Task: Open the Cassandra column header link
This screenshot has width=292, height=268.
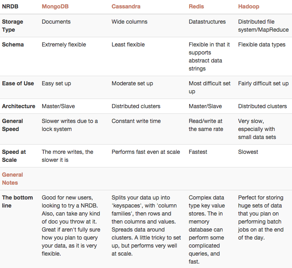Action: click(x=126, y=6)
